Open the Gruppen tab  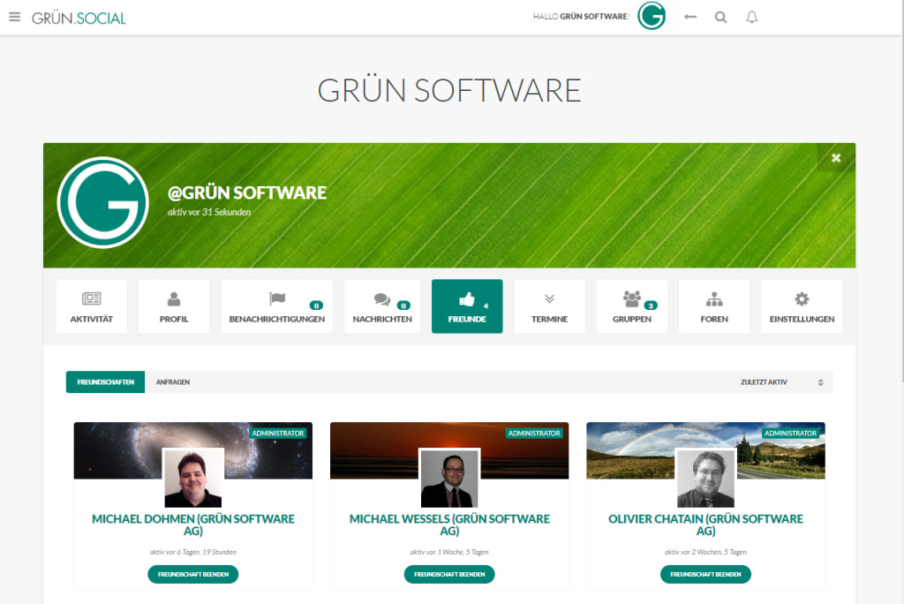coord(632,306)
